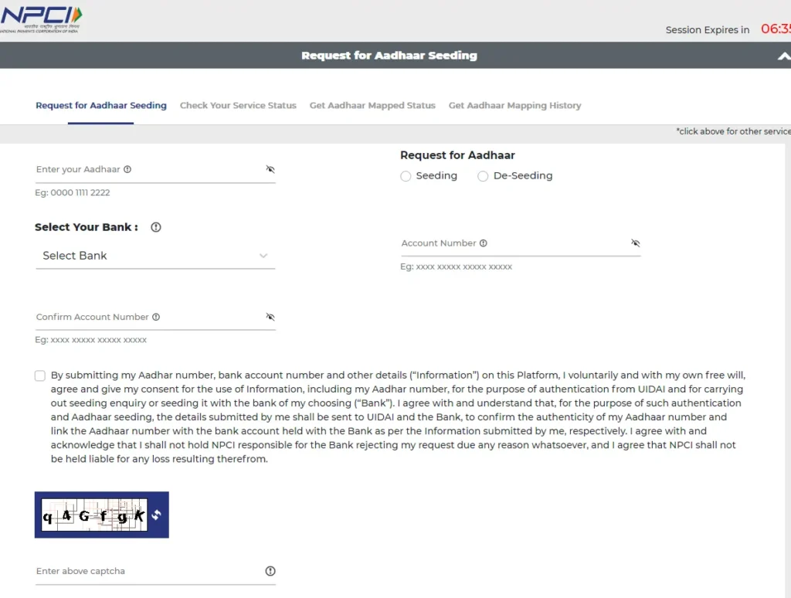Refresh the captcha image
Screen dimensions: 791x598
pyautogui.click(x=157, y=515)
